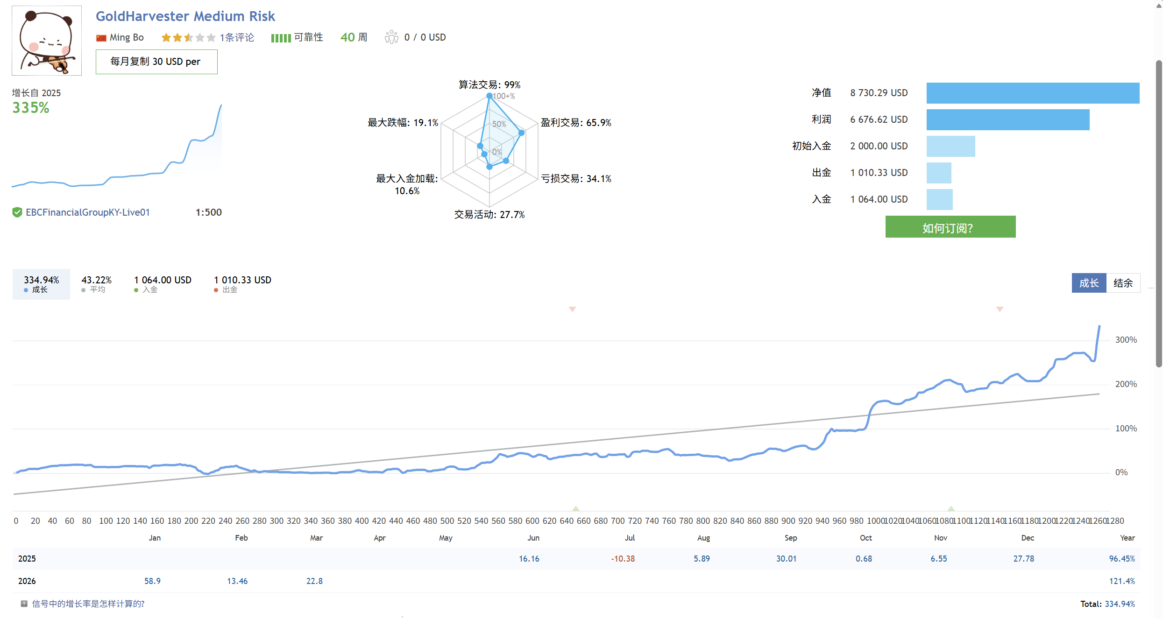
Task: Click the 净值 equity blue bar
Action: coord(1032,93)
